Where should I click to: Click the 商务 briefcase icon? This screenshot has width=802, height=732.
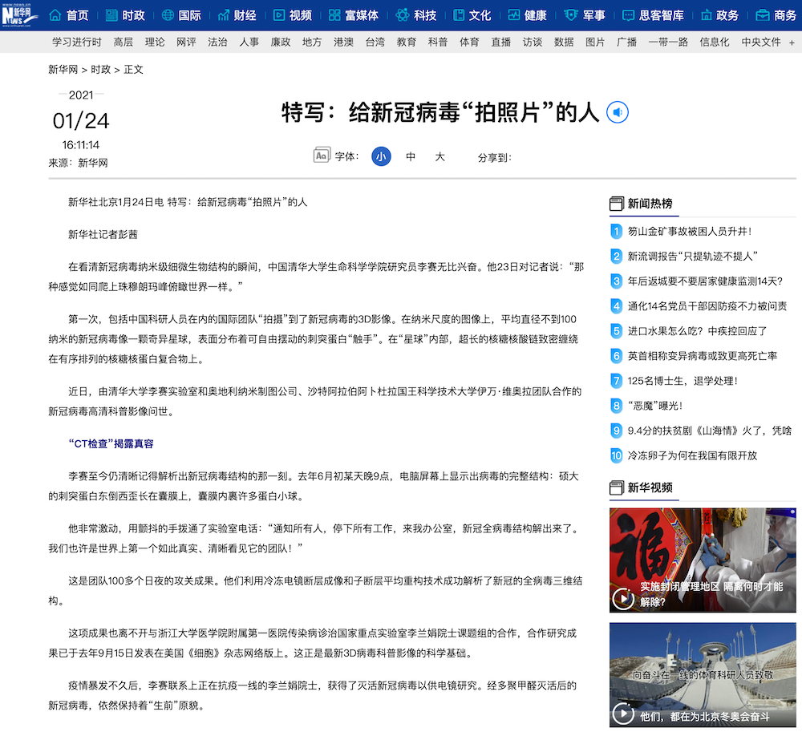(x=763, y=15)
